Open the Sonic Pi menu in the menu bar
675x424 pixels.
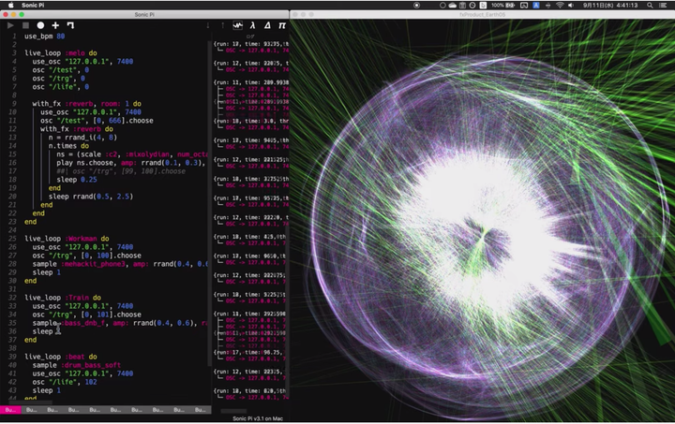(x=35, y=5)
